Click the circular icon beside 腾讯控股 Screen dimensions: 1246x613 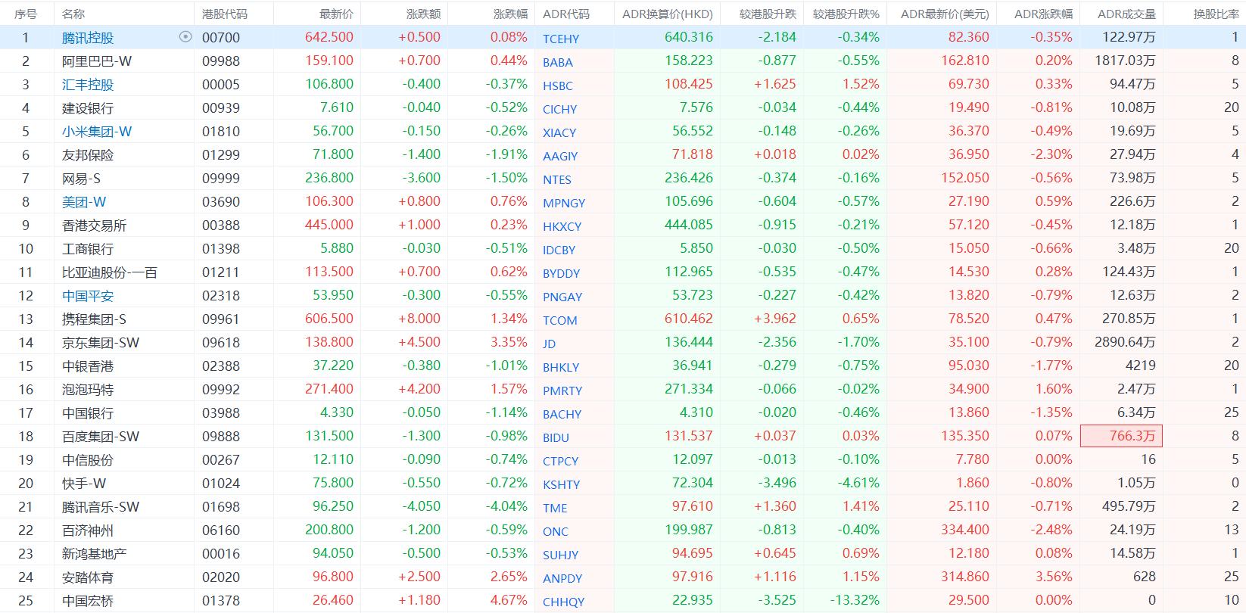(x=185, y=37)
